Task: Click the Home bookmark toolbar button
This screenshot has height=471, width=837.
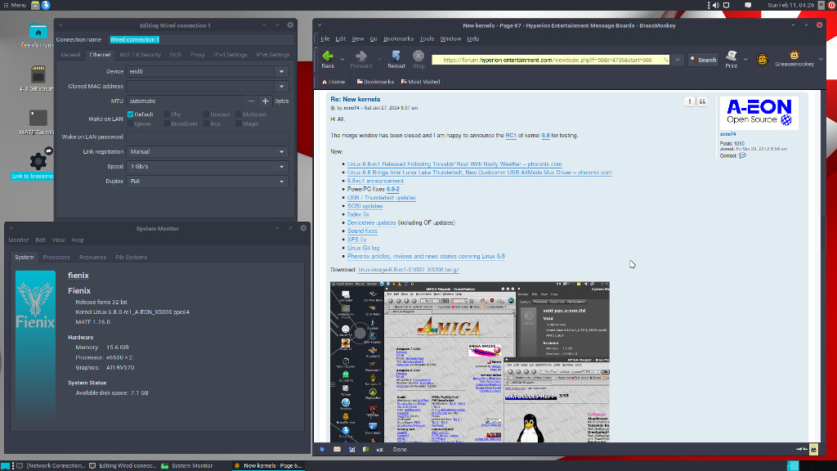Action: click(x=333, y=82)
